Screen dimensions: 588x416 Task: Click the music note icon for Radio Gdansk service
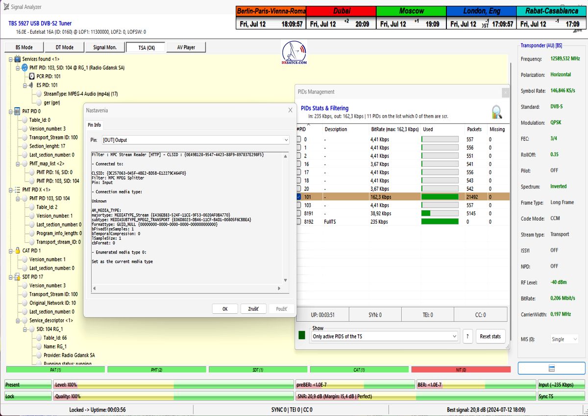tap(25, 68)
